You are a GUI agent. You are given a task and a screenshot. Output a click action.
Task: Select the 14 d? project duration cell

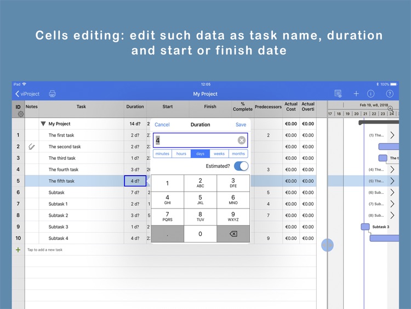coord(135,123)
